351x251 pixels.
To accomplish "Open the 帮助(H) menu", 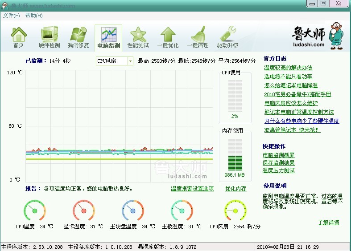I will [x=34, y=16].
